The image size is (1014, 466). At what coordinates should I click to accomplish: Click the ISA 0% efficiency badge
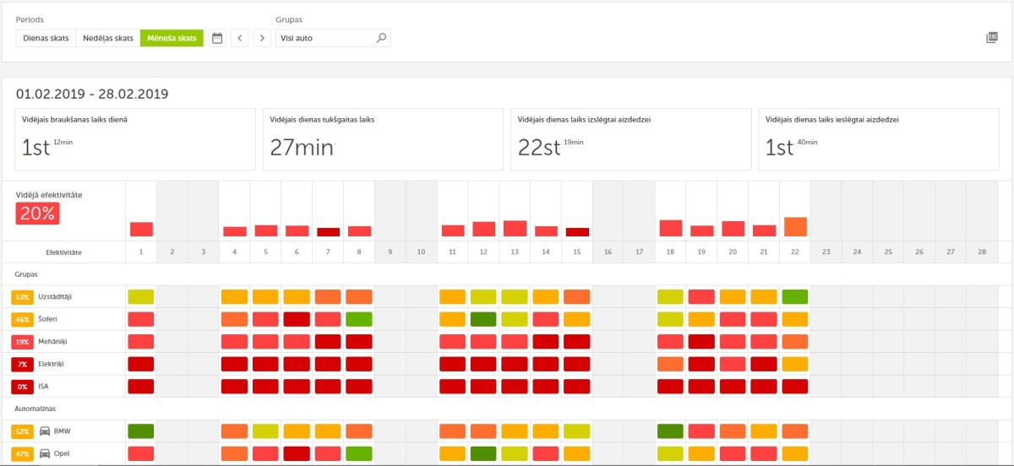tap(23, 387)
